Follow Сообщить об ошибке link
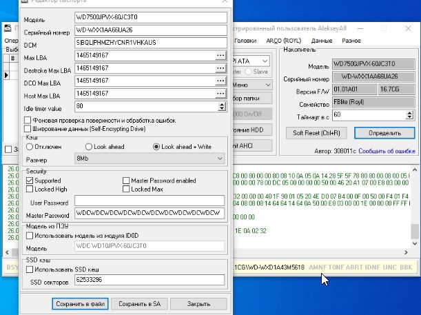 tap(387, 151)
